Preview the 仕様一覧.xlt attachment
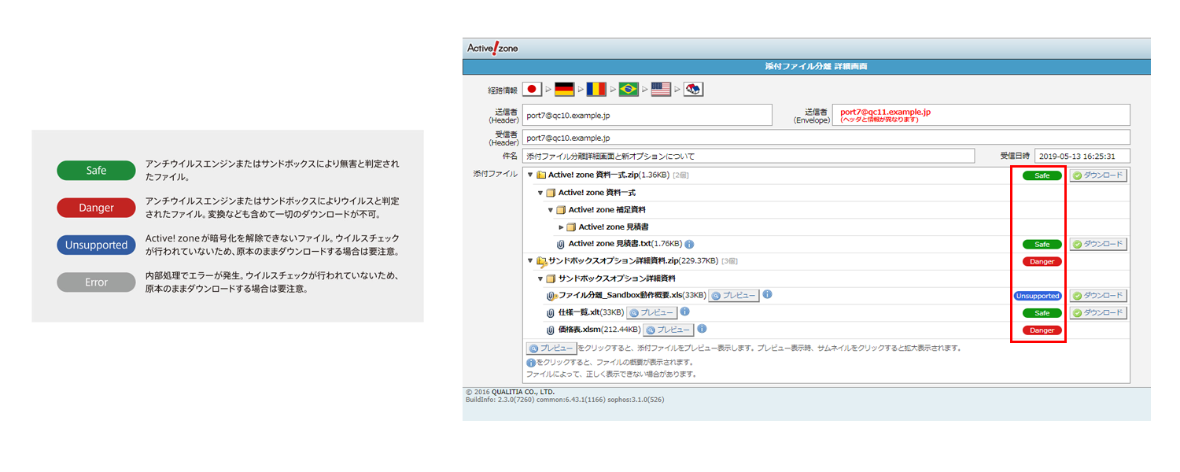The image size is (1180, 472). (652, 313)
